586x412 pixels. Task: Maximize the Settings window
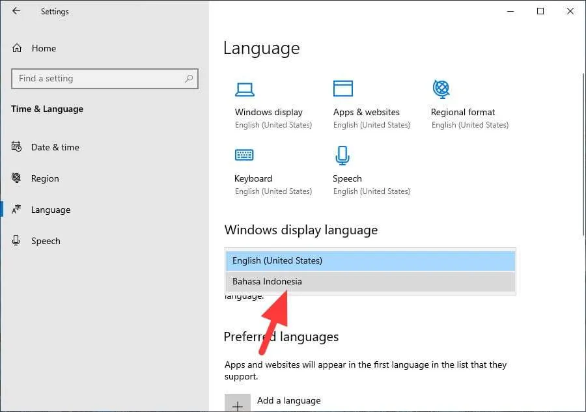coord(540,11)
